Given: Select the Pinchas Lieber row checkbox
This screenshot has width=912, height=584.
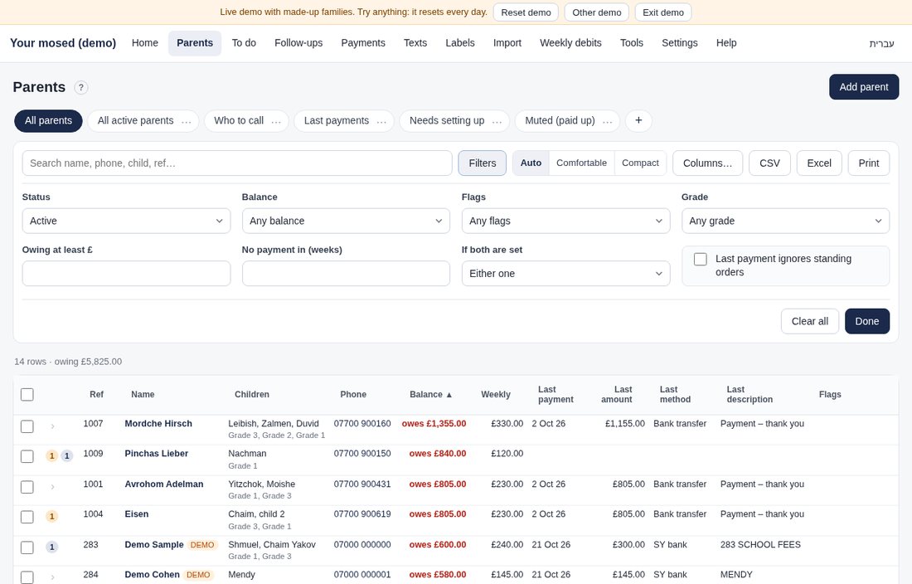Looking at the screenshot, I should pyautogui.click(x=27, y=456).
